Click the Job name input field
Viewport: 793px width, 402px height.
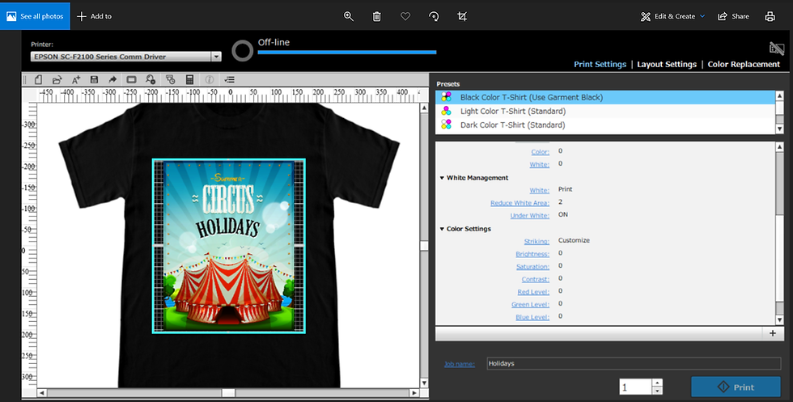(x=634, y=363)
